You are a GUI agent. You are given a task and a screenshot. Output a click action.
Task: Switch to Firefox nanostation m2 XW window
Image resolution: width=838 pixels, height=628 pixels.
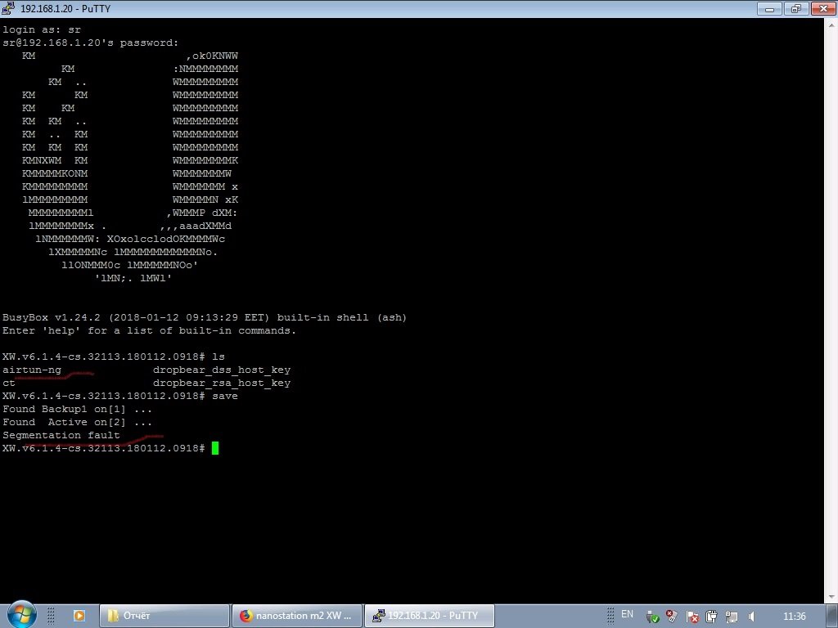[x=297, y=616]
